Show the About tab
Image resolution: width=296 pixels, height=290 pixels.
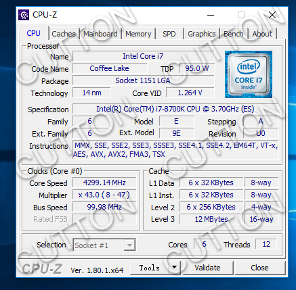tap(262, 34)
